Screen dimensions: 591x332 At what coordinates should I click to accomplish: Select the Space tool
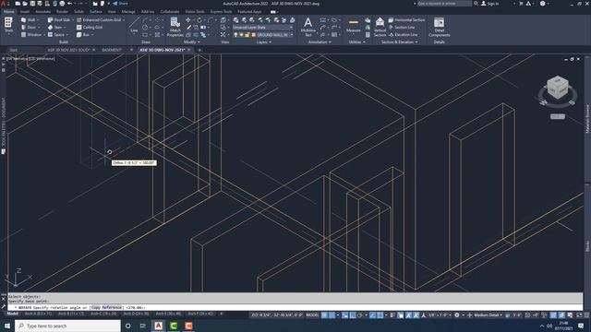point(55,35)
